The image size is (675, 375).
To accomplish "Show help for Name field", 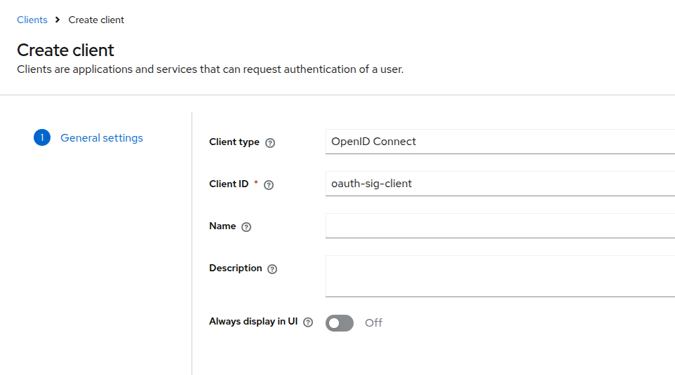I will (x=246, y=227).
